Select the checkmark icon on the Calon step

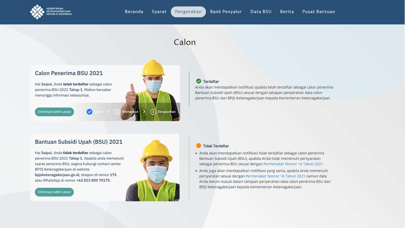(x=90, y=111)
